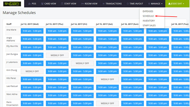The image size is (190, 107).
Task: Click the Syntian logo
Action: click(12, 4)
